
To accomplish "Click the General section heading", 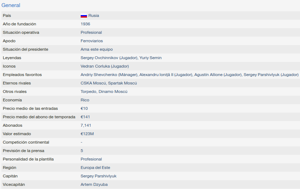I will coord(11,5).
